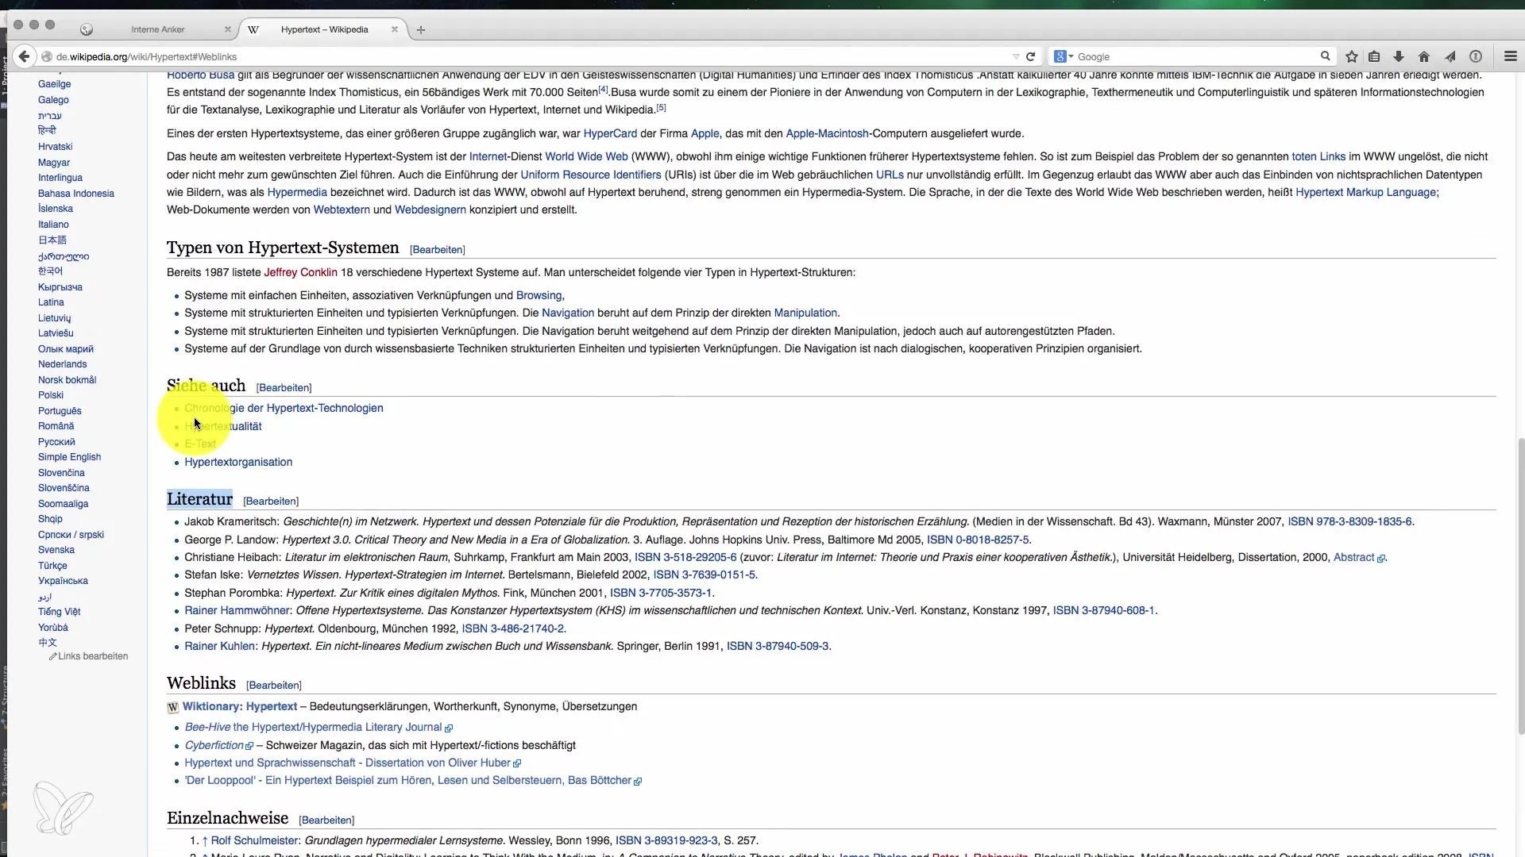Click footnote reference [5]
The image size is (1525, 857).
pyautogui.click(x=661, y=107)
